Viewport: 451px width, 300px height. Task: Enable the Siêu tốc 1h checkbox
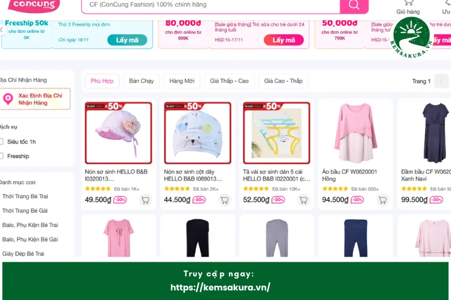pos(1,141)
